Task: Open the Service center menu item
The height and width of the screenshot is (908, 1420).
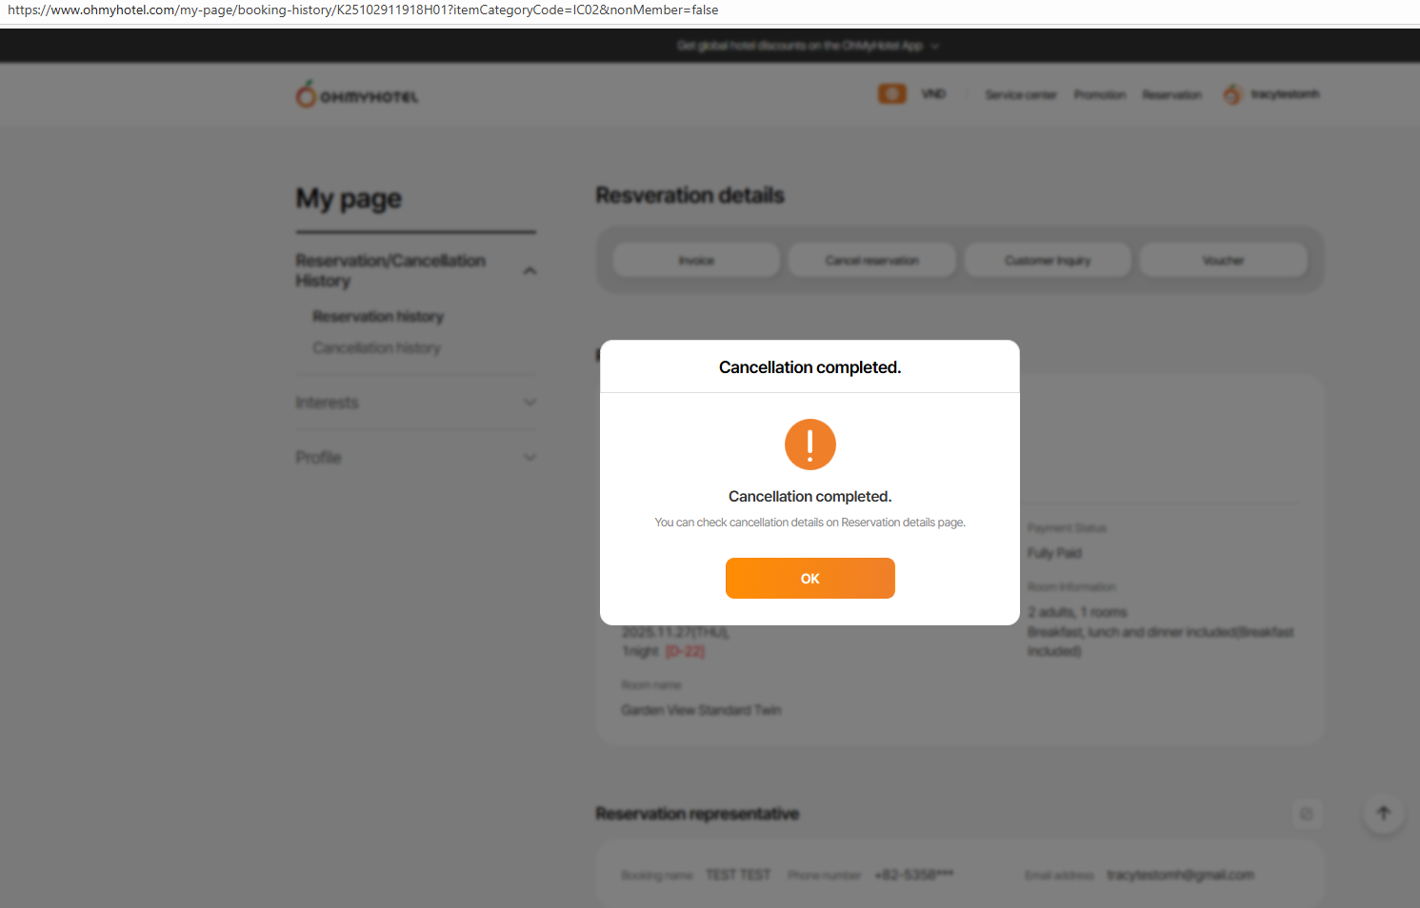Action: click(1021, 94)
